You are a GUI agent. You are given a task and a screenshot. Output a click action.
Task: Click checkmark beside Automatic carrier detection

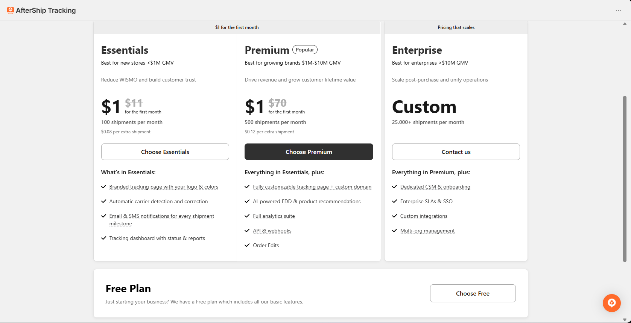tap(104, 201)
